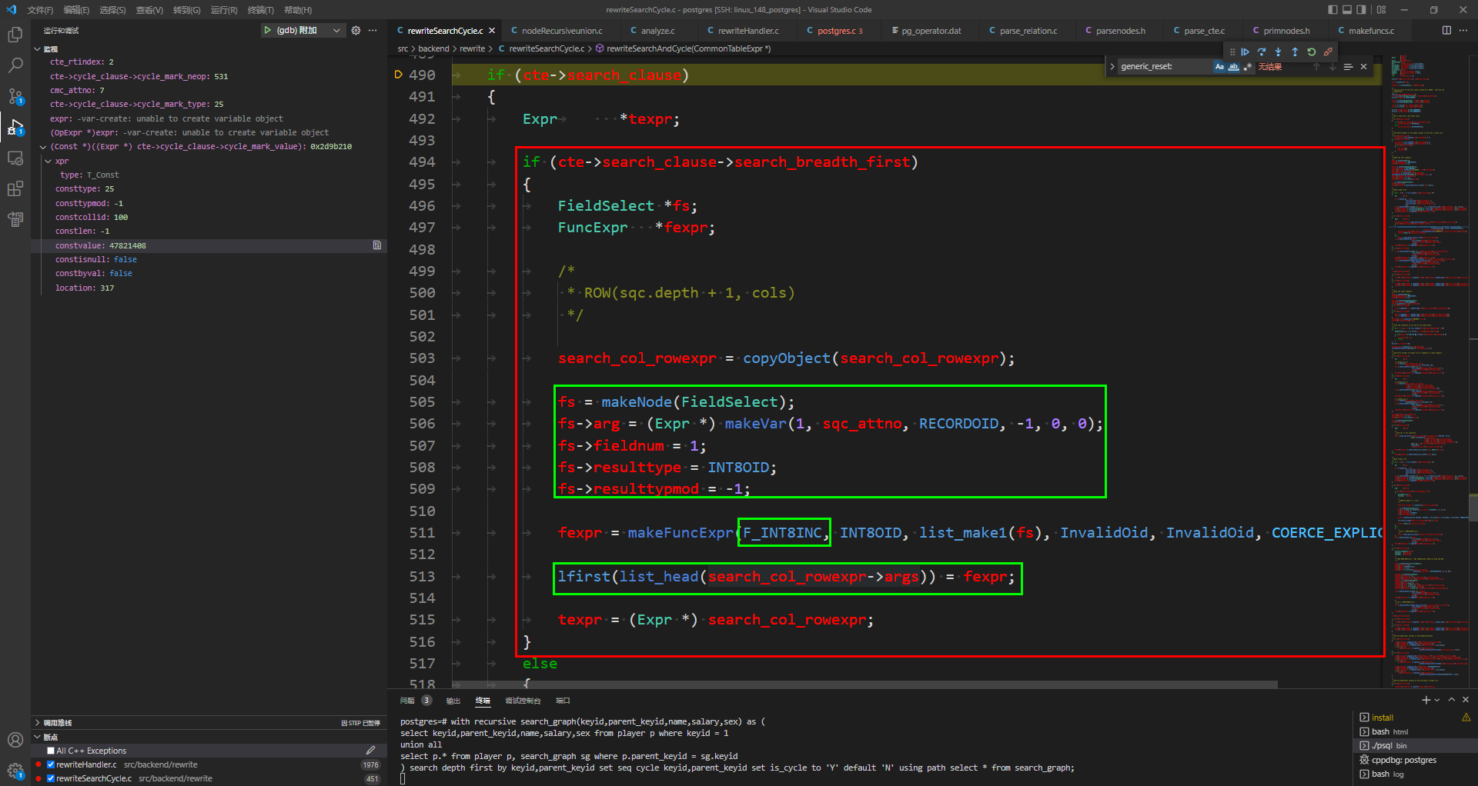Click Step Over in the debug toolbar
This screenshot has width=1478, height=786.
pos(1262,52)
